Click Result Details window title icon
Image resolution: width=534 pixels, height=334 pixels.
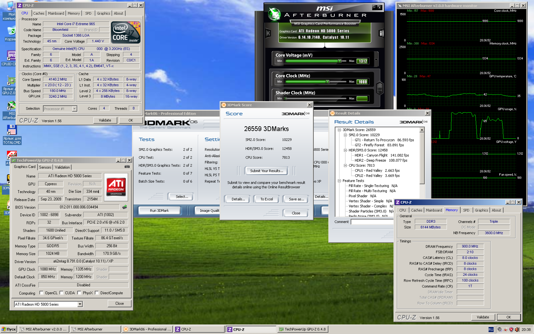pyautogui.click(x=332, y=113)
